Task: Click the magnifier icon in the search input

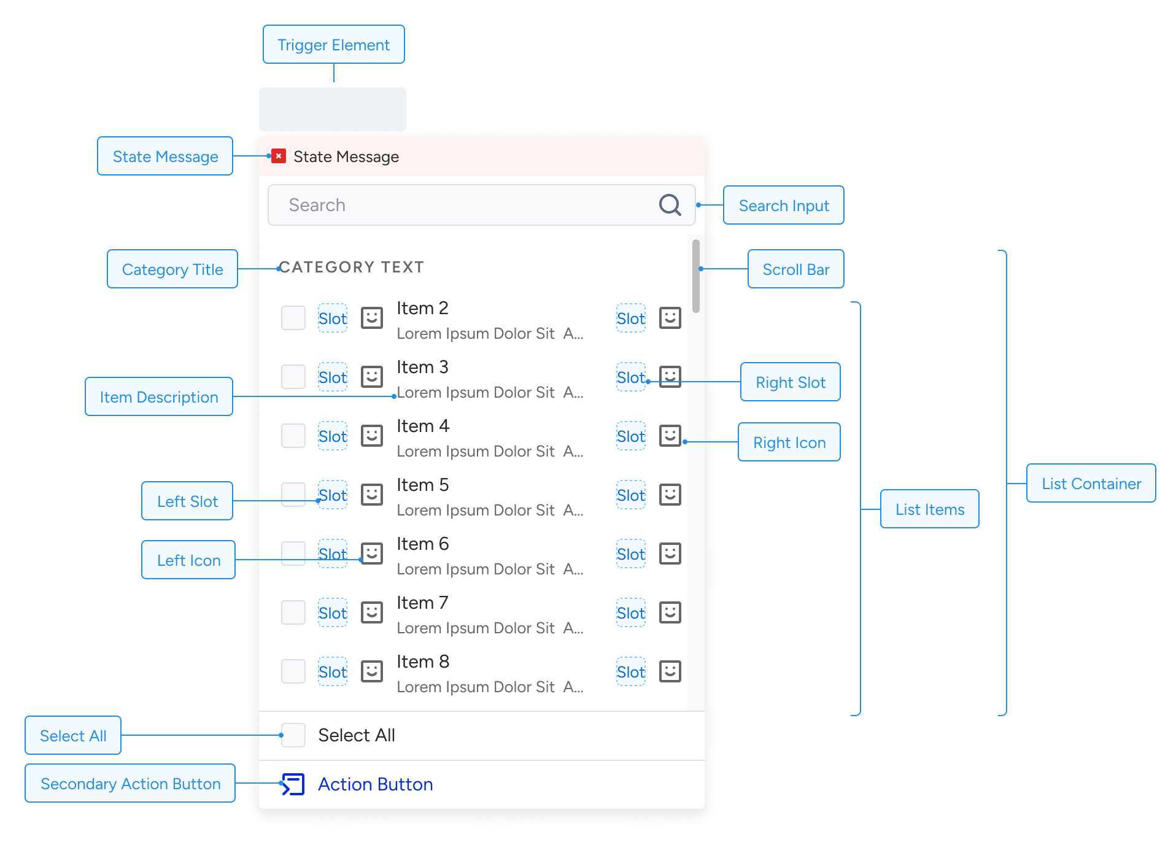Action: (x=670, y=205)
